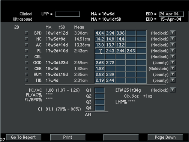Select the BPD value 4.04 cell

tap(100, 33)
